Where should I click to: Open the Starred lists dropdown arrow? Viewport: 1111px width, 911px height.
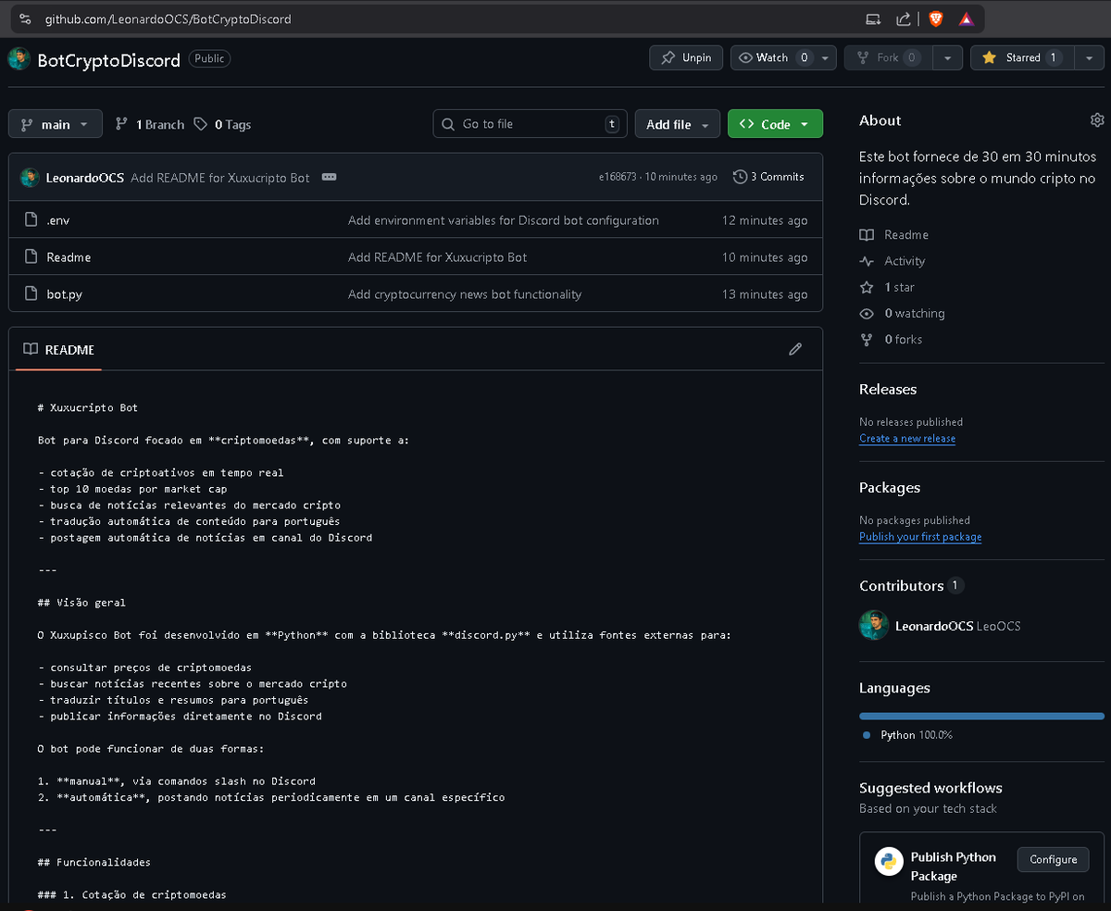pyautogui.click(x=1088, y=57)
